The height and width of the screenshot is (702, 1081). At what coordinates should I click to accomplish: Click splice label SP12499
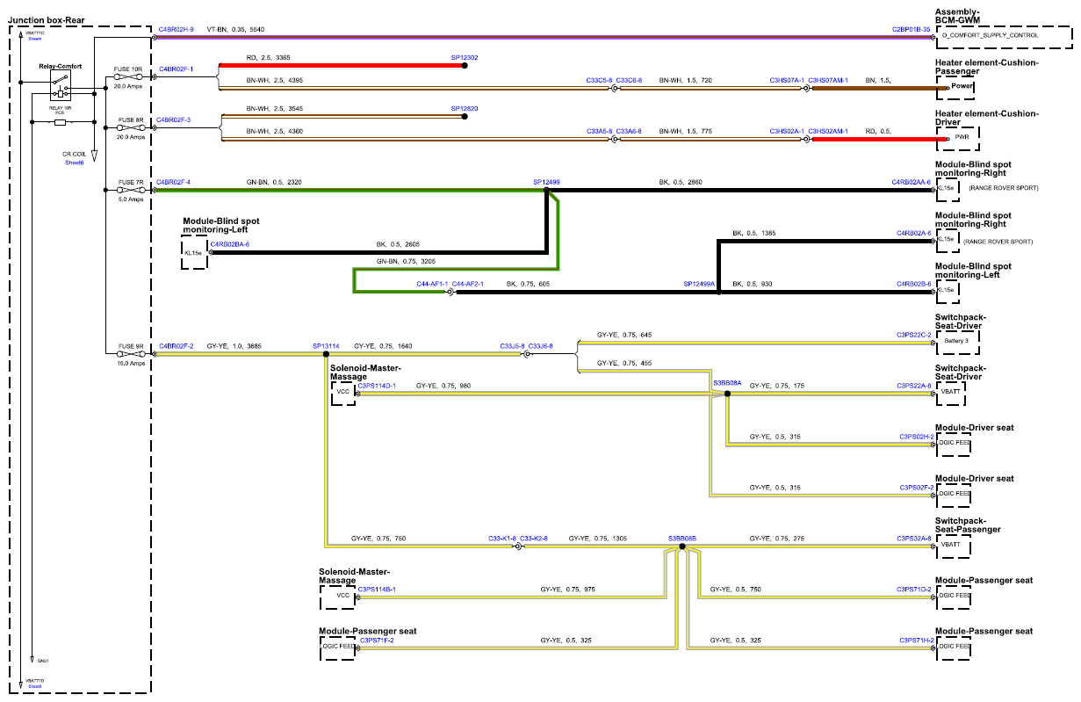[x=546, y=182]
